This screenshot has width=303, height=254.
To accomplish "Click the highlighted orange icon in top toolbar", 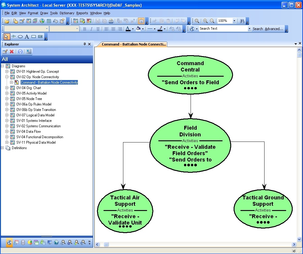I will coord(141,21).
